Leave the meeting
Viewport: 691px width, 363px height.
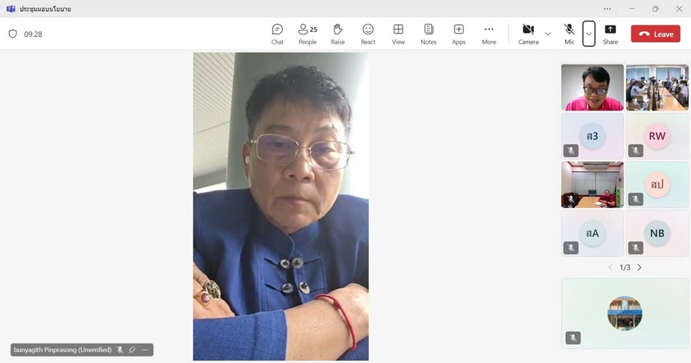[656, 34]
